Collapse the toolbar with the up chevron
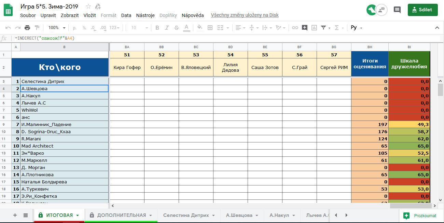 437,28
